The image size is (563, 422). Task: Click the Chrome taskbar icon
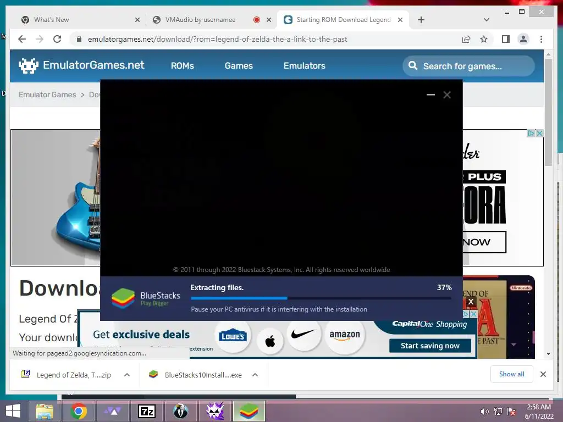pyautogui.click(x=78, y=411)
